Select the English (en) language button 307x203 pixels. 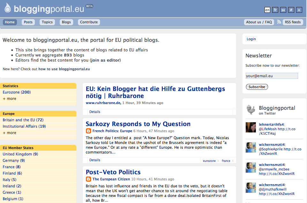(267, 10)
